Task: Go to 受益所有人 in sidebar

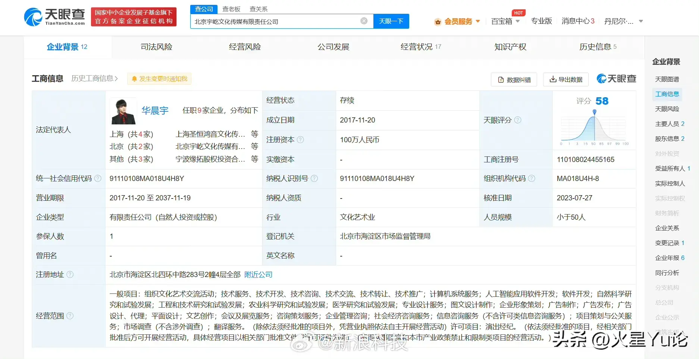Action: pyautogui.click(x=673, y=169)
